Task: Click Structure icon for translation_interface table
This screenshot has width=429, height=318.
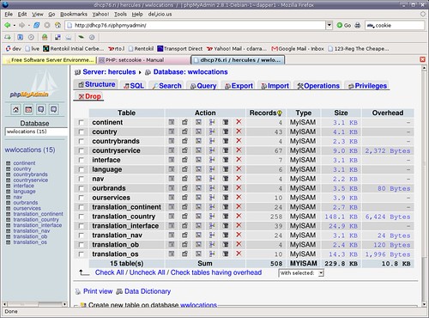Action: pos(184,226)
